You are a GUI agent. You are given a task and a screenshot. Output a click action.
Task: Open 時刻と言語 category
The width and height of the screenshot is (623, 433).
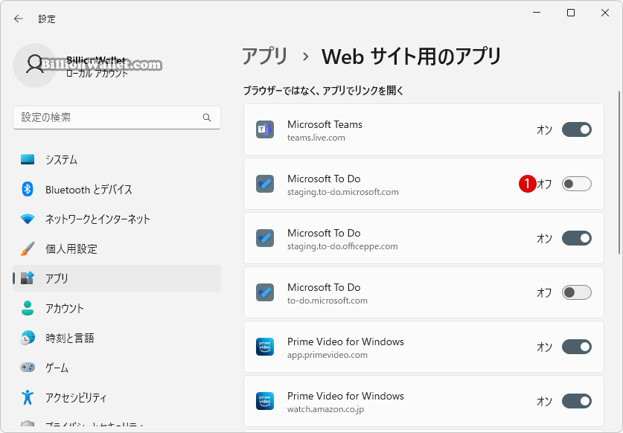click(x=117, y=338)
